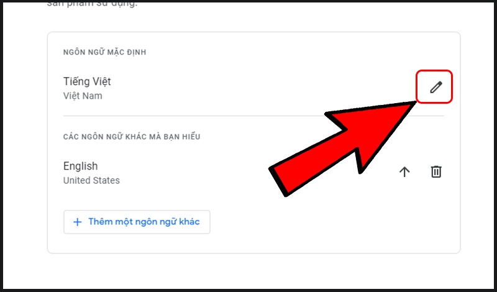497x292 pixels.
Task: Edit default language with the pencil icon
Action: [436, 87]
